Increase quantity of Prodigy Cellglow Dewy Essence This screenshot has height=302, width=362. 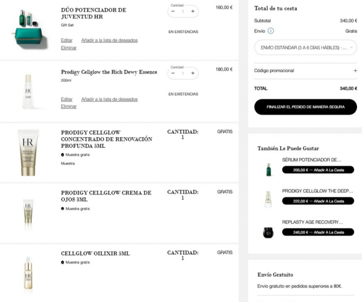(x=193, y=73)
